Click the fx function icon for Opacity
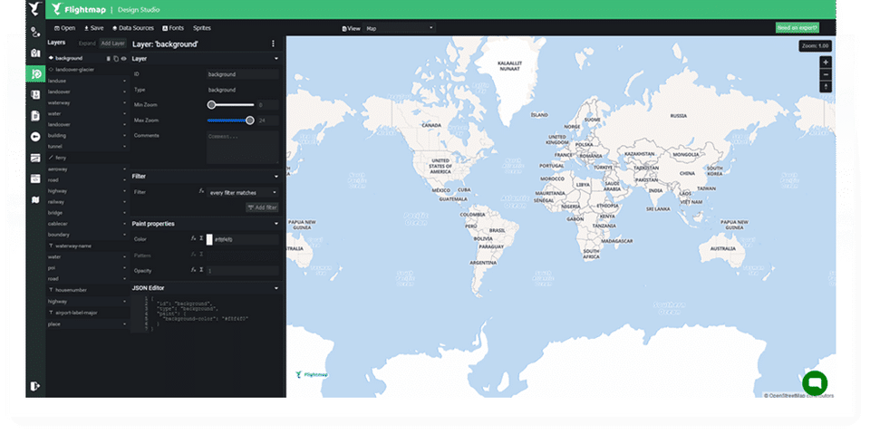The height and width of the screenshot is (434, 870). [194, 270]
